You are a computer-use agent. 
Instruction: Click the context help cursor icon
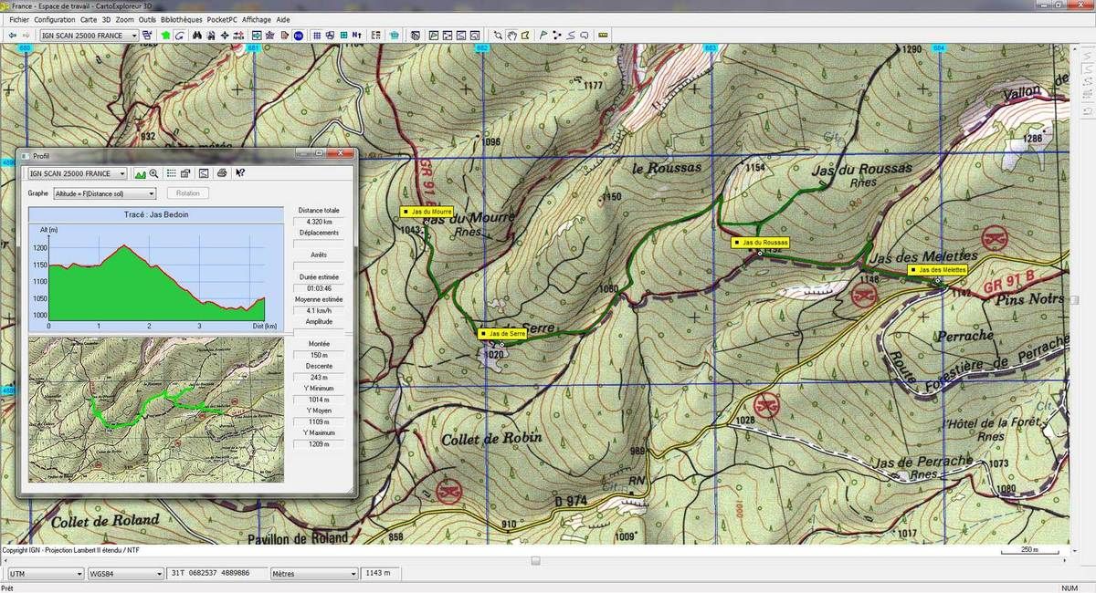(x=239, y=173)
